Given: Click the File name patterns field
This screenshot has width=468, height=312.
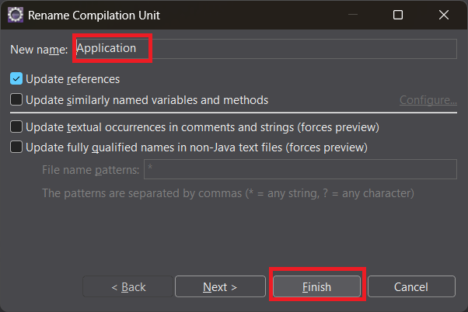Looking at the screenshot, I should coord(300,169).
